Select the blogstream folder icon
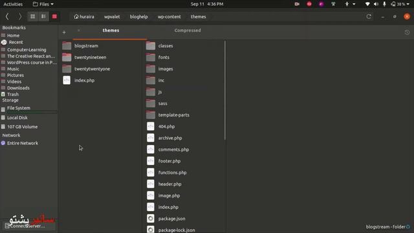Image resolution: width=414 pixels, height=233 pixels. 67,46
